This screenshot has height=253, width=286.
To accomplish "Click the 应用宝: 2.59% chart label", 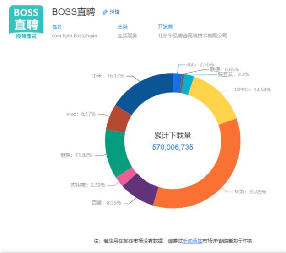I will (88, 185).
